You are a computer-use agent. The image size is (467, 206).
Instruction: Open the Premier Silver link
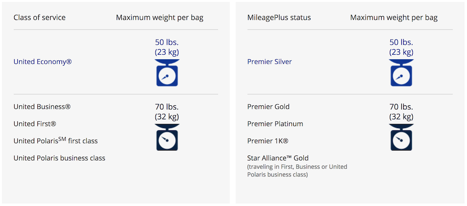tap(270, 62)
